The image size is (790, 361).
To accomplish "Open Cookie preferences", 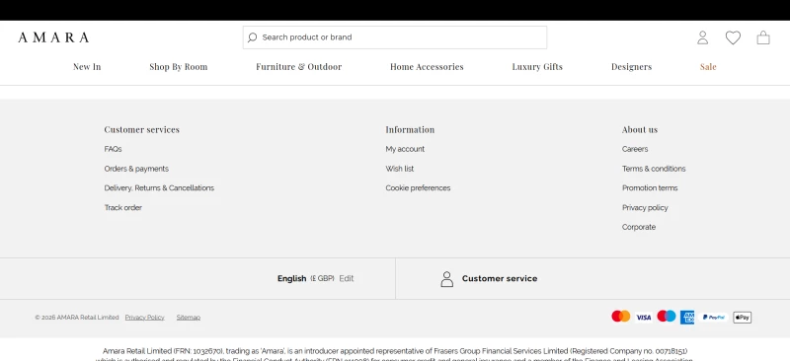I will coord(418,187).
